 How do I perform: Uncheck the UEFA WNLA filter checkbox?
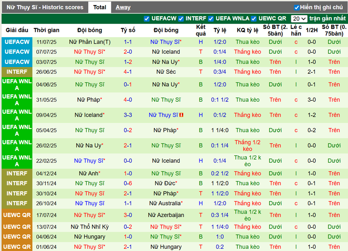pyautogui.click(x=211, y=19)
